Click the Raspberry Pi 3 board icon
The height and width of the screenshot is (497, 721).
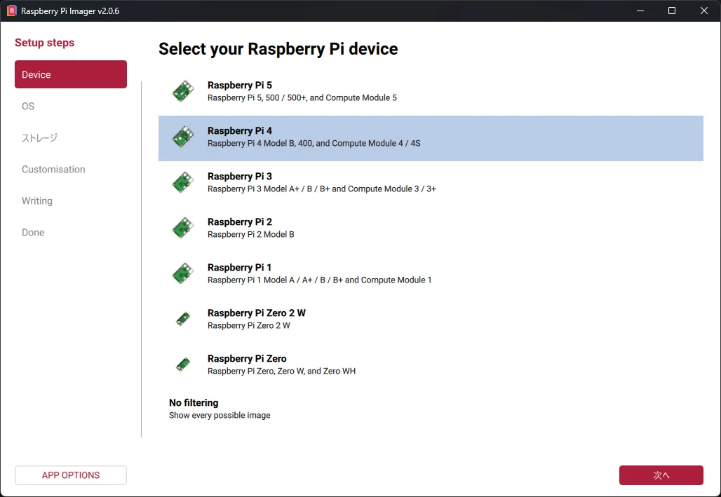coord(182,182)
